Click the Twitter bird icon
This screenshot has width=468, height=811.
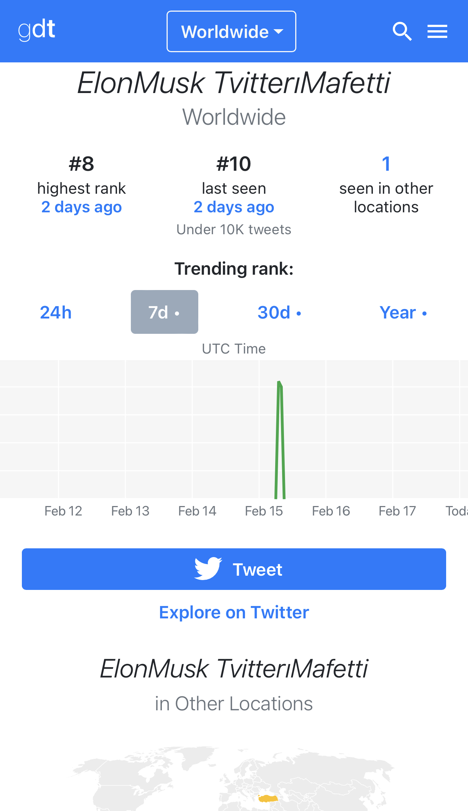pos(208,568)
